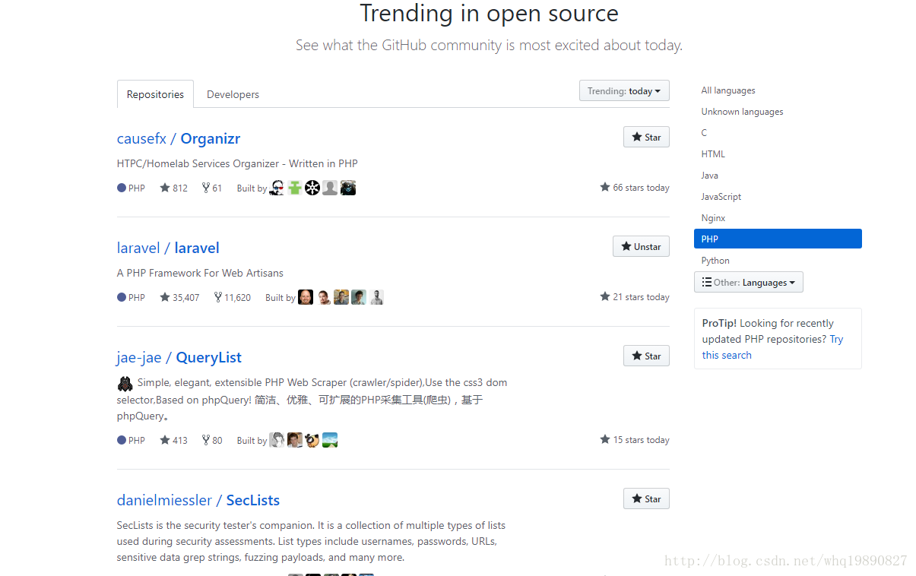The width and height of the screenshot is (916, 576).
Task: Select Java language filter
Action: tap(709, 176)
